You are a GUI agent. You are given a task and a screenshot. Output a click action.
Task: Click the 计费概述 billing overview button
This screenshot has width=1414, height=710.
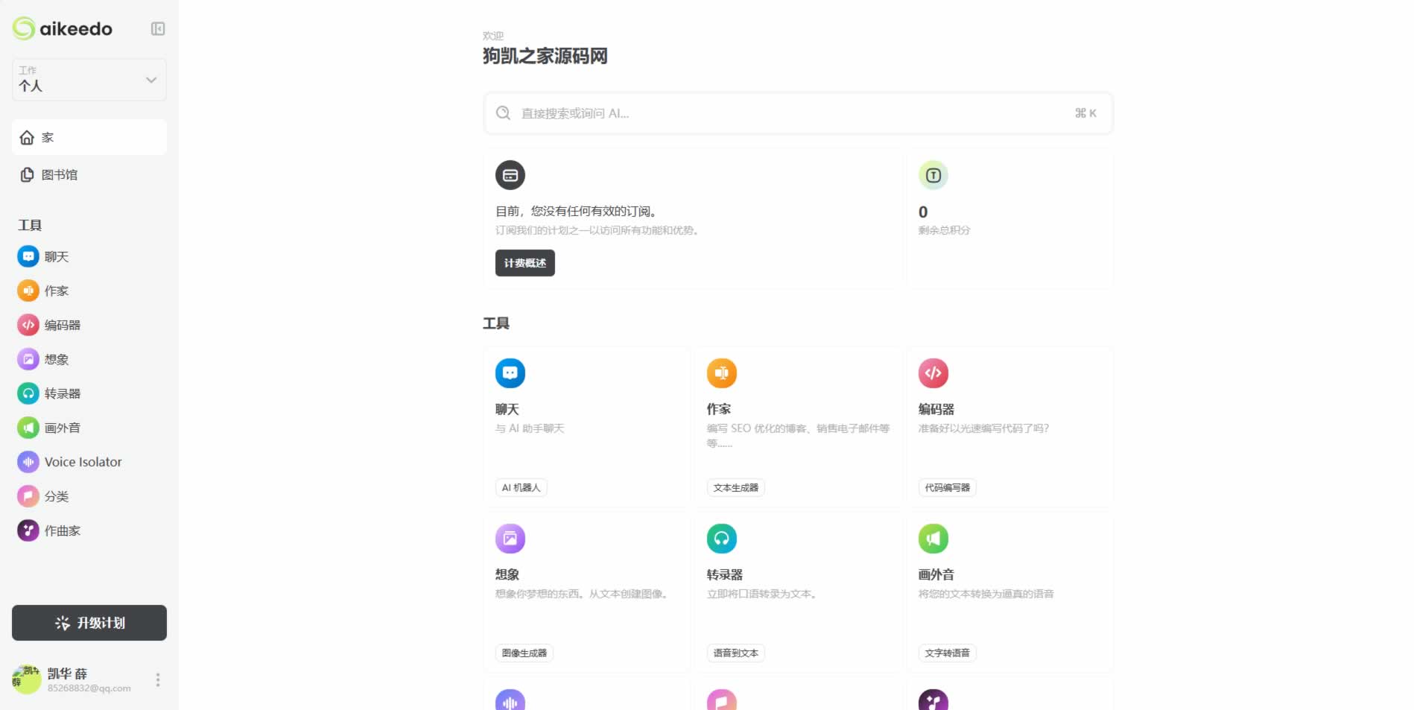524,263
